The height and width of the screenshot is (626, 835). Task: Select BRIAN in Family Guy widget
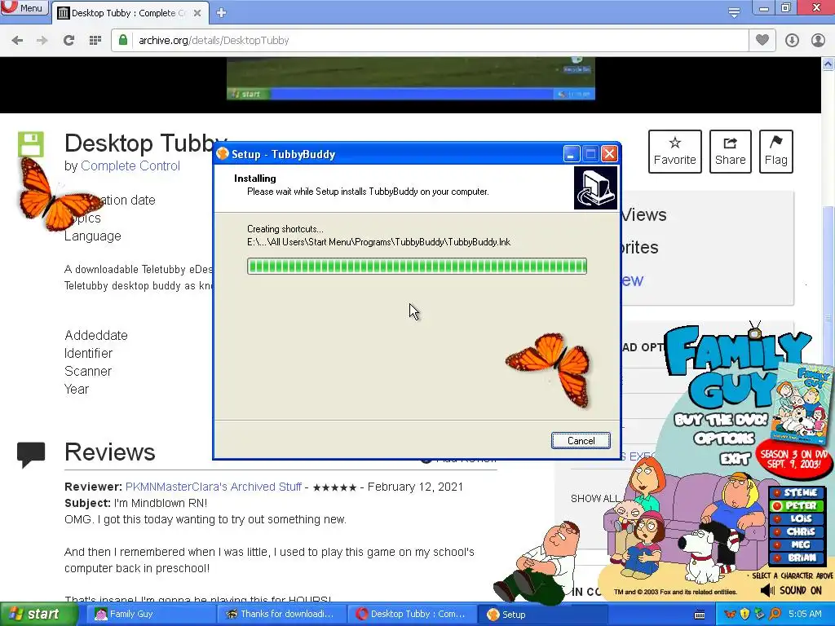[796, 558]
